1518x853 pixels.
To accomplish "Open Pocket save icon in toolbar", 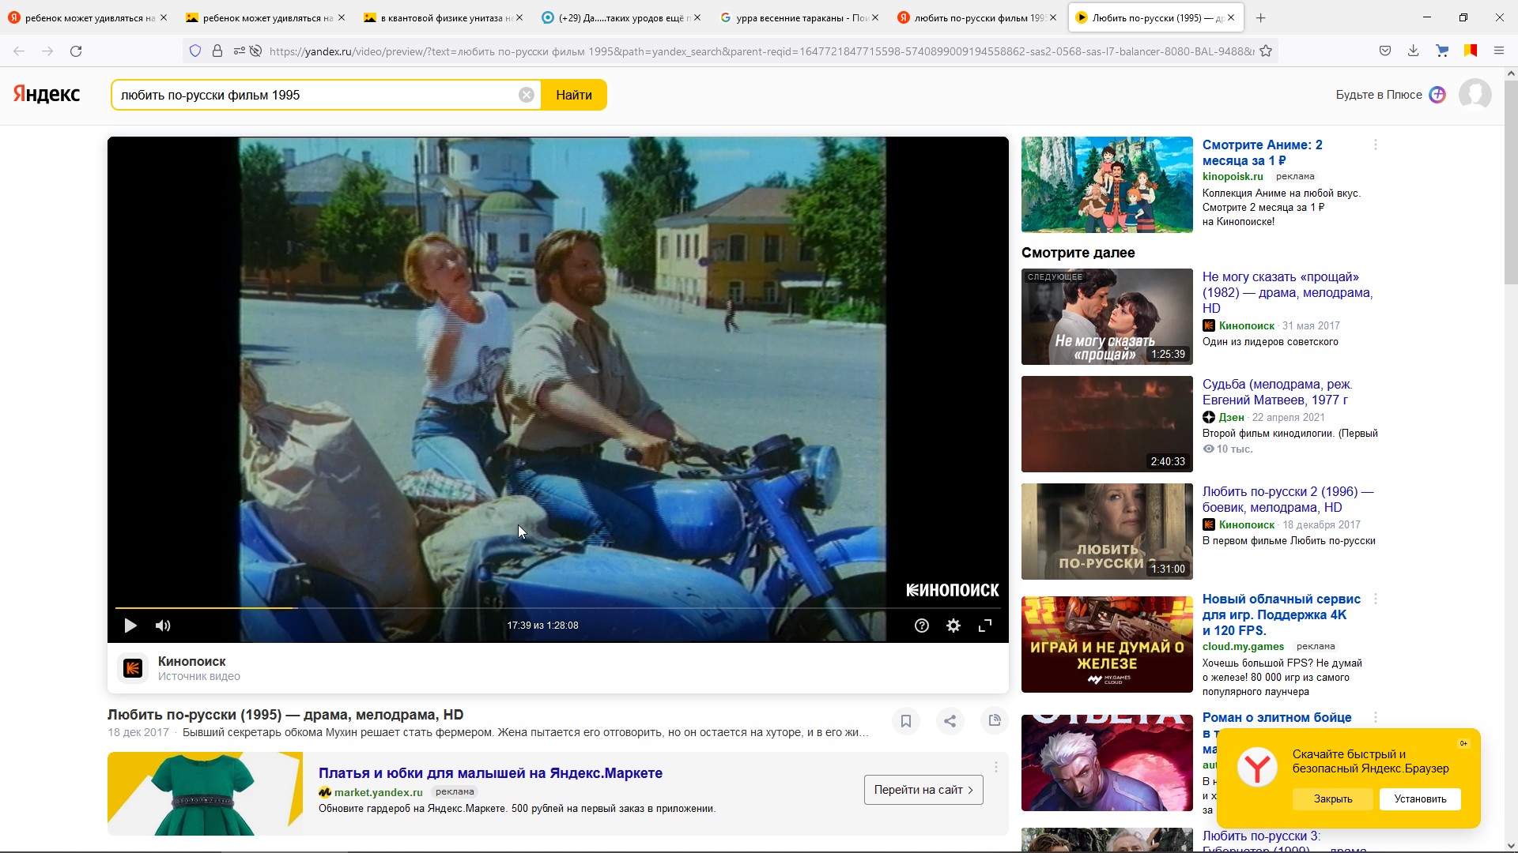I will click(x=1385, y=51).
